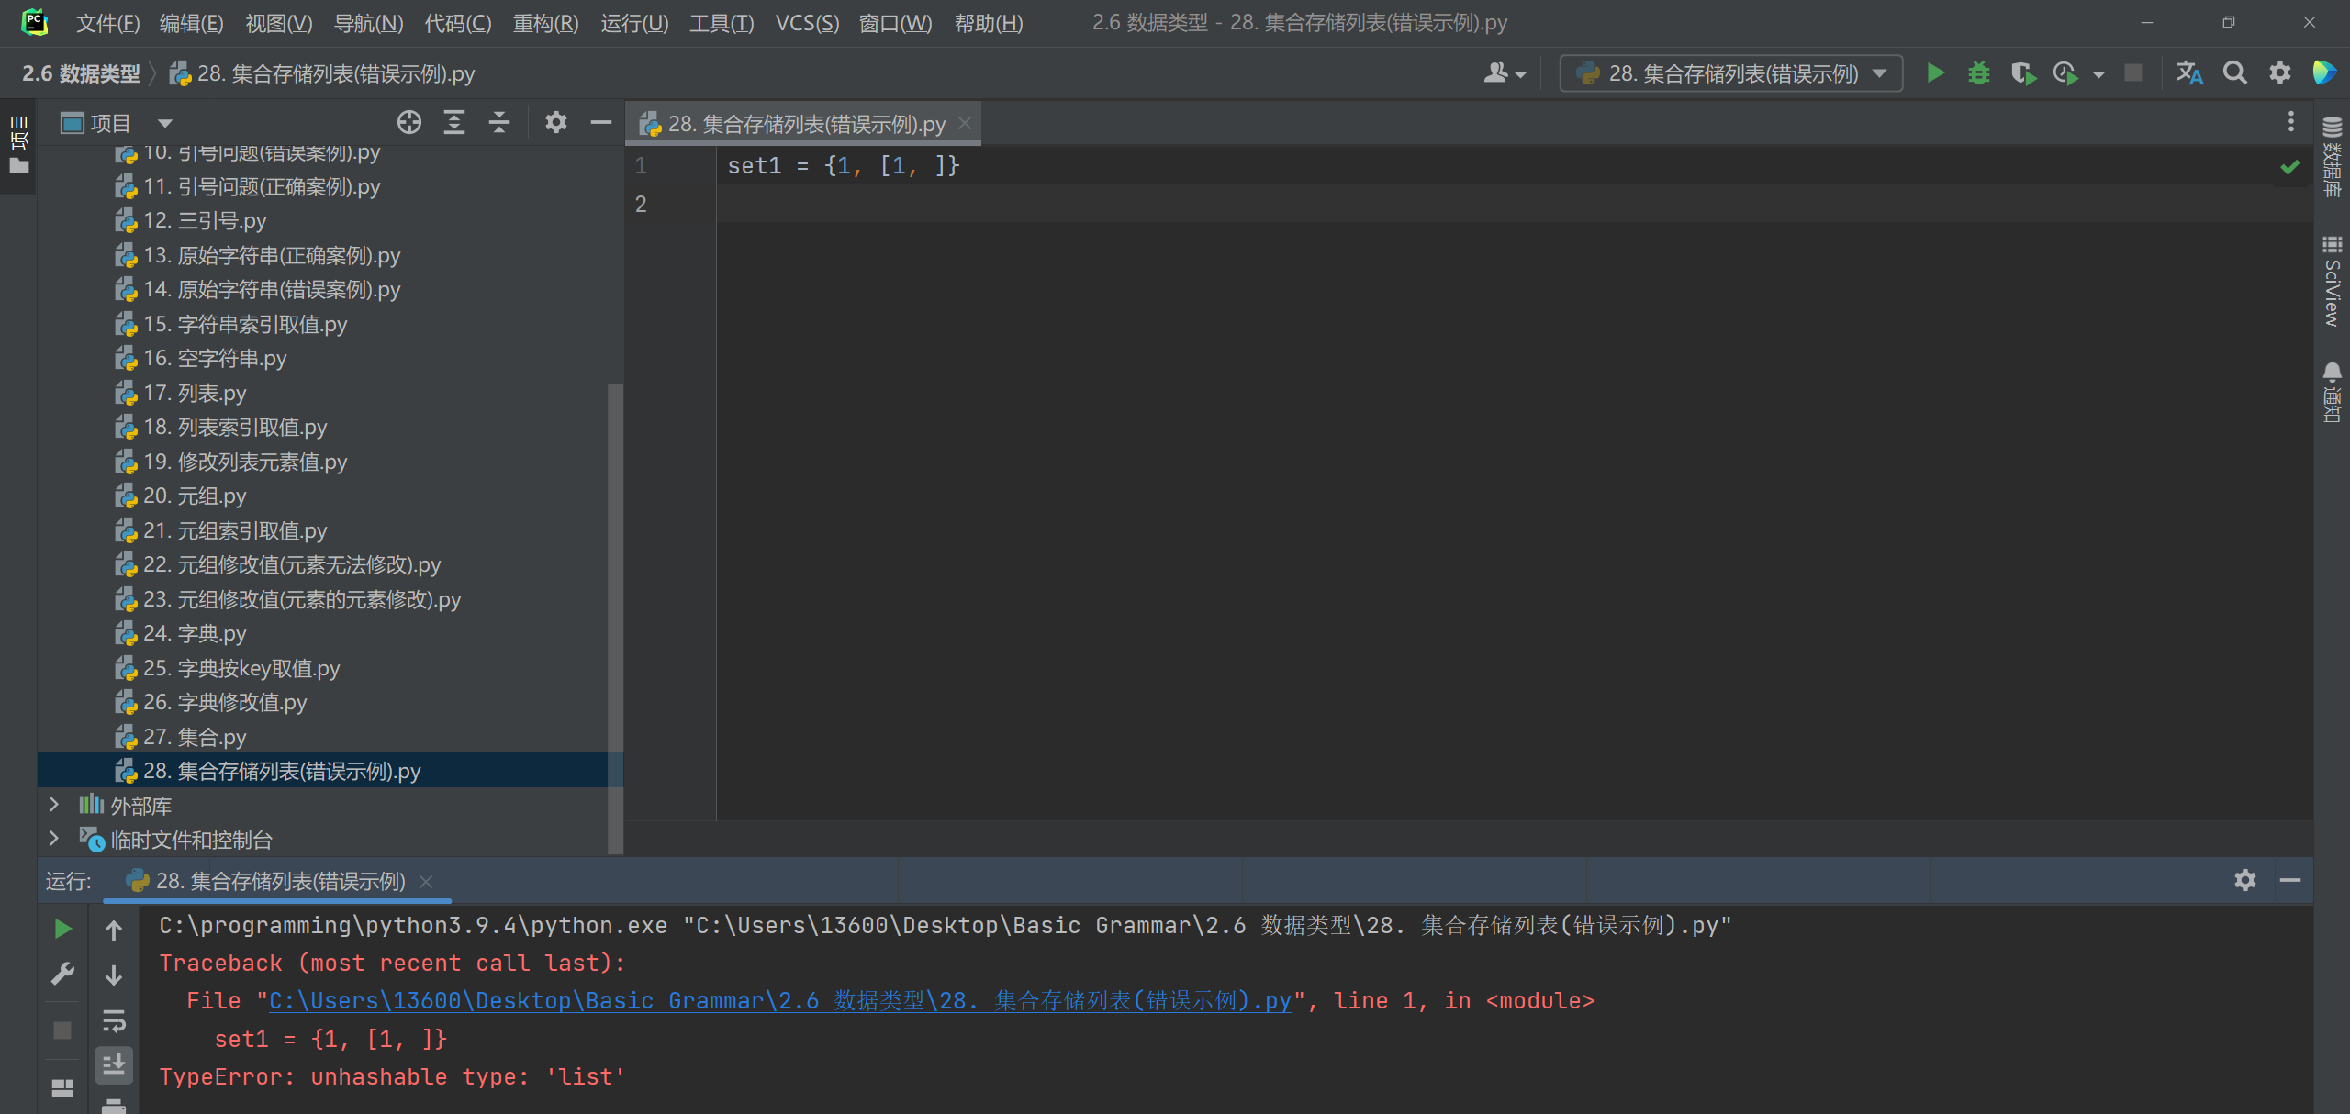Expand the 外部库 node

[53, 805]
